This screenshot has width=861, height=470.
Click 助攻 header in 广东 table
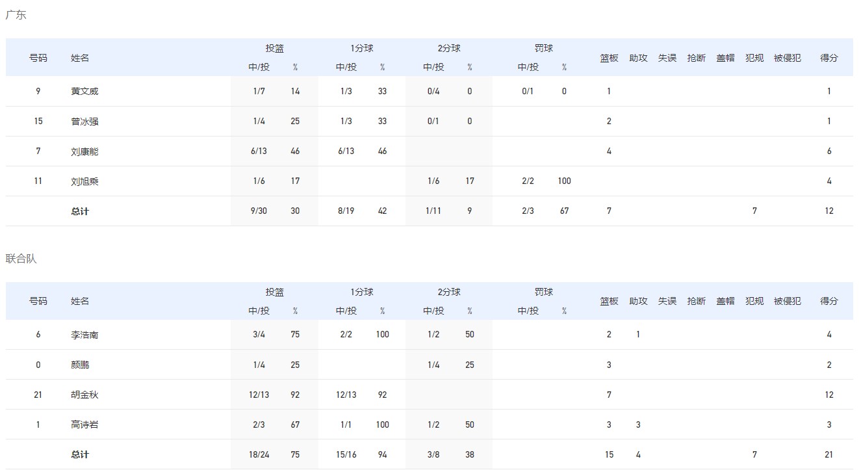pyautogui.click(x=638, y=58)
